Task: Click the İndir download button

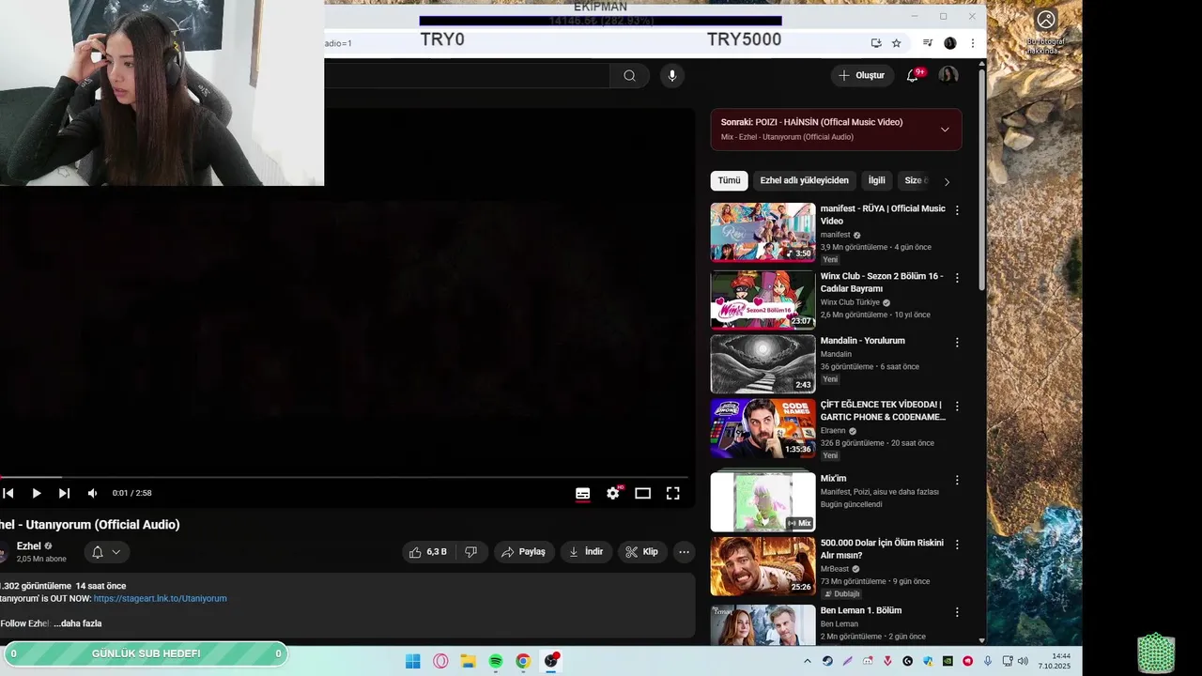Action: click(x=587, y=552)
